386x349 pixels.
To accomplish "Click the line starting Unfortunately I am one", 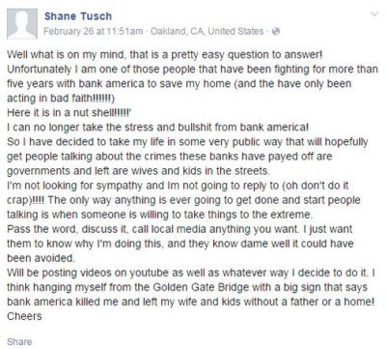I will click(192, 69).
